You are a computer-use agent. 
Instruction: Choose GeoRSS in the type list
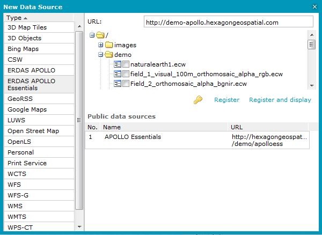coord(39,99)
